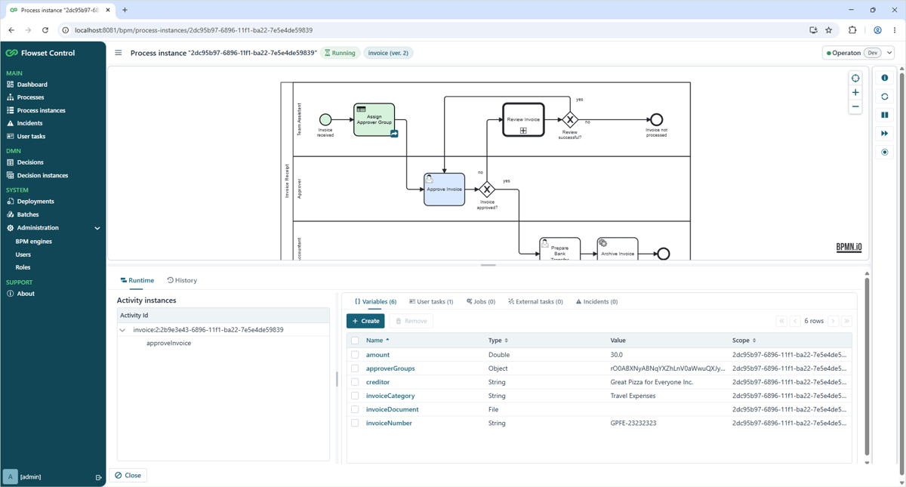Select the External tasks (0) tab
This screenshot has height=487, width=906.
(x=535, y=302)
